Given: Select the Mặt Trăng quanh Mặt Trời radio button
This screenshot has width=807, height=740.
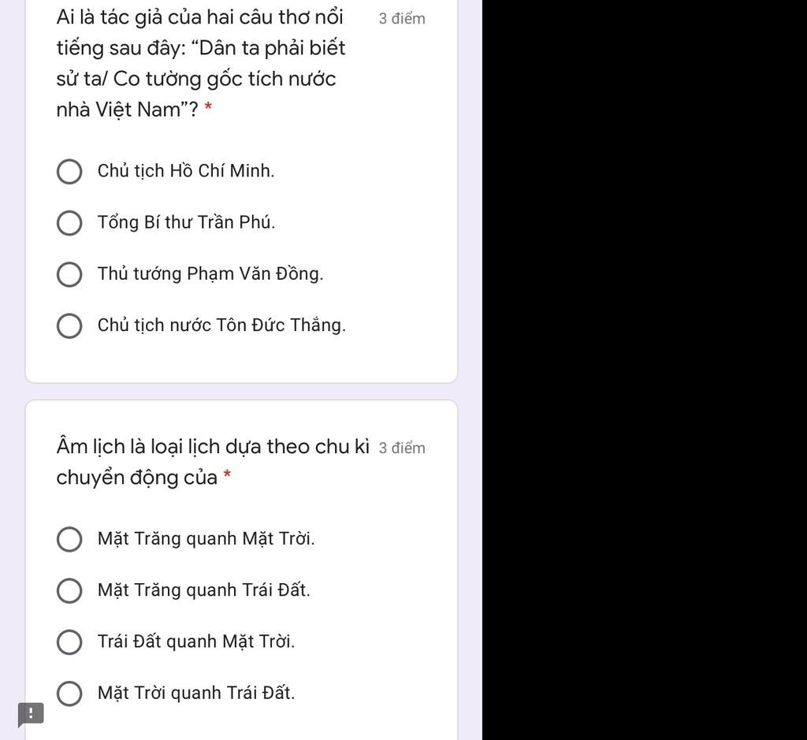Looking at the screenshot, I should point(69,540).
